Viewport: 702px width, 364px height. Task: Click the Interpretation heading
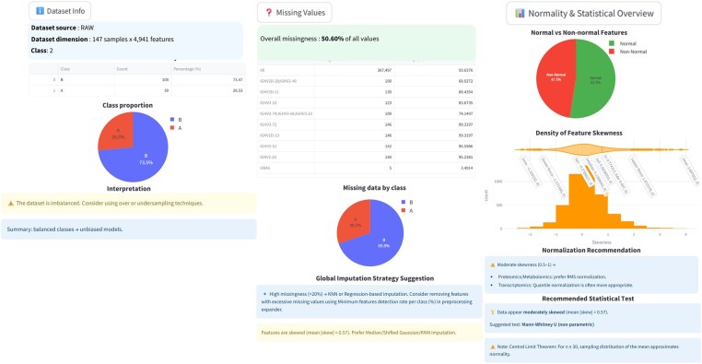coord(128,189)
